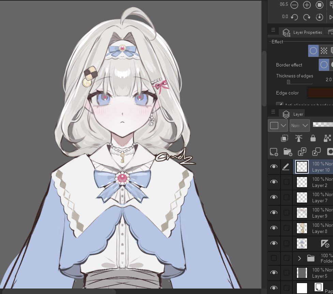This screenshot has height=294, width=333.
Task: Rotate canvas right with clockwise arrow icon
Action: point(307,17)
